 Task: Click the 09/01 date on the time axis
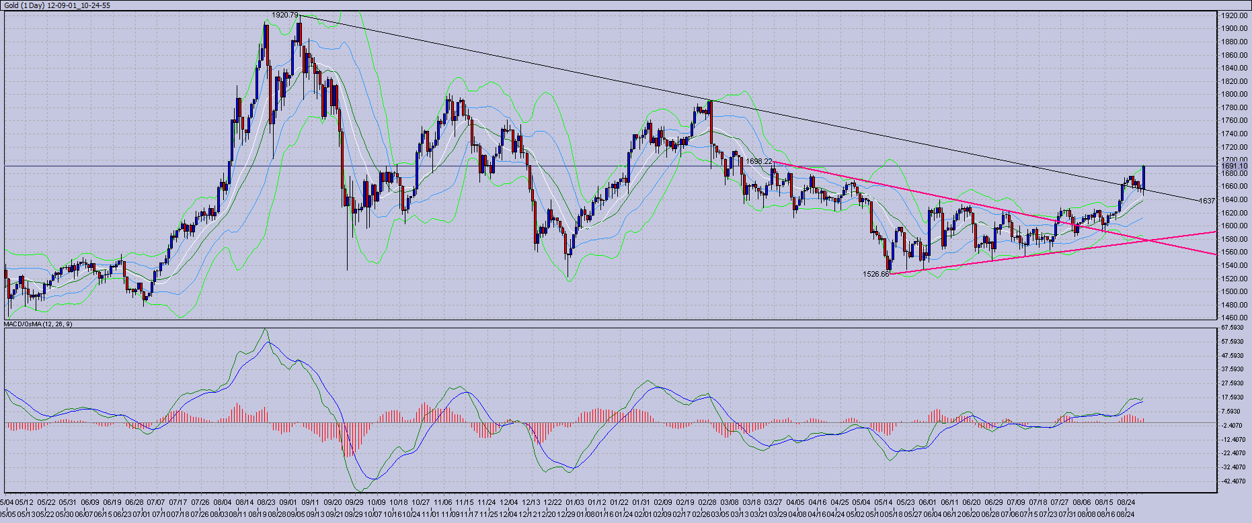tap(288, 502)
